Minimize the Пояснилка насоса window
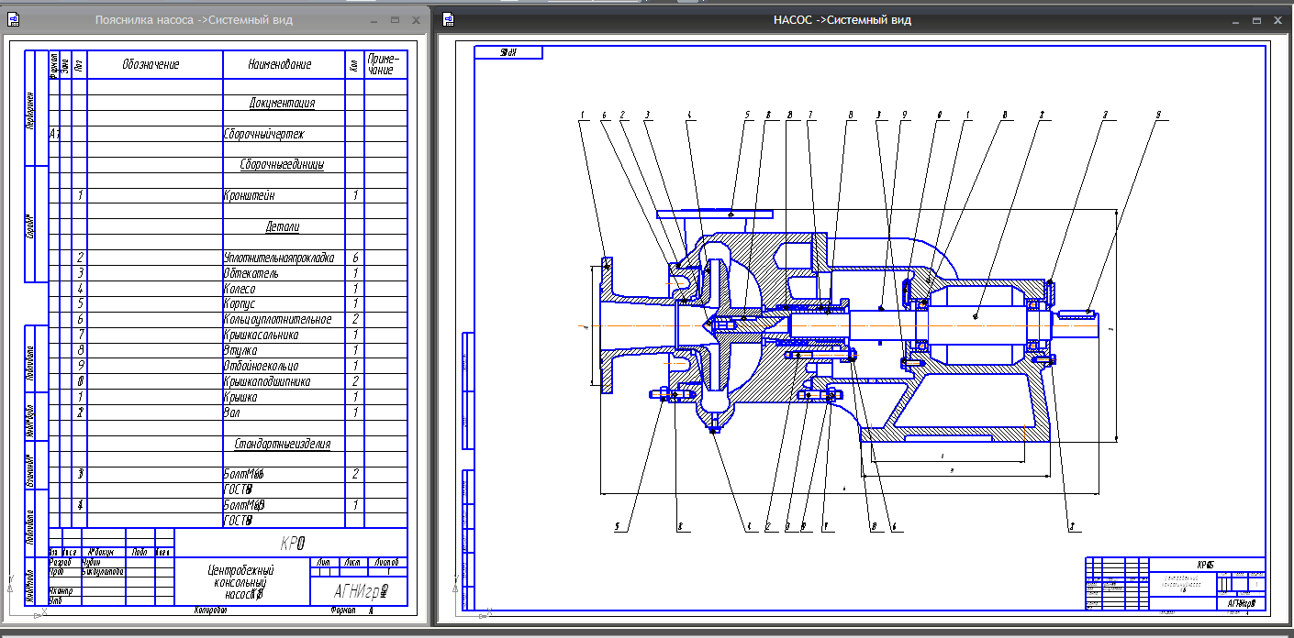 [x=374, y=19]
